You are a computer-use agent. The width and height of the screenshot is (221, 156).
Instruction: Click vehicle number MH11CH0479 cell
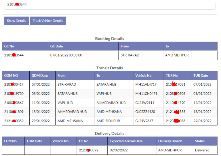pyautogui.click(x=146, y=93)
